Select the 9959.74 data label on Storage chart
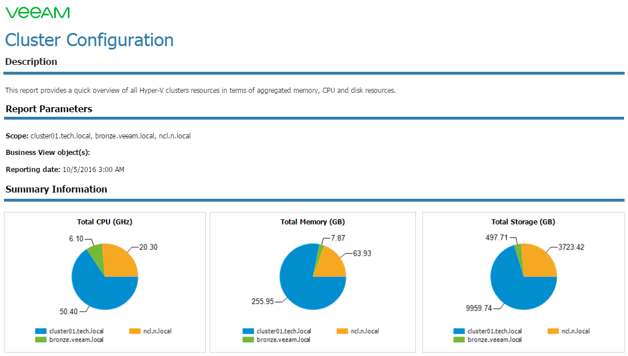The image size is (628, 356). pos(479,308)
